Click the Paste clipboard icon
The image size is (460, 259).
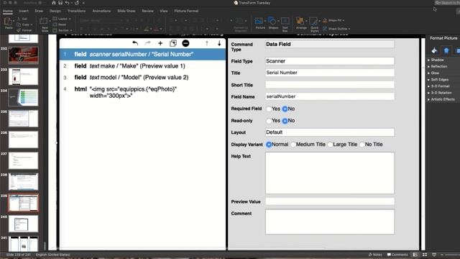(x=9, y=22)
